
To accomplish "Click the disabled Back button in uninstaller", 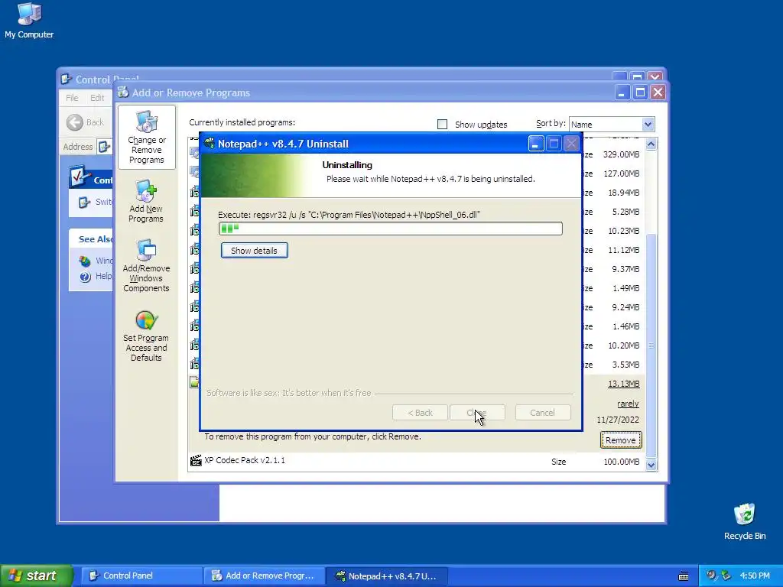I will [420, 413].
